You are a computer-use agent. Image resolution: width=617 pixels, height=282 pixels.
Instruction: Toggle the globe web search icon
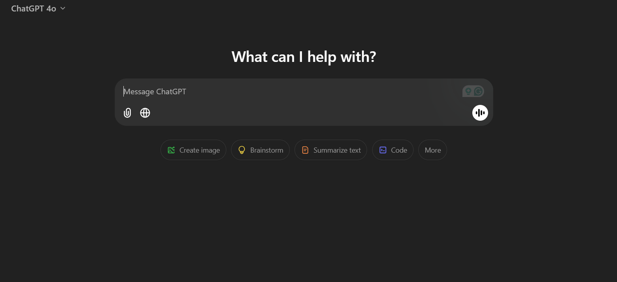point(145,113)
